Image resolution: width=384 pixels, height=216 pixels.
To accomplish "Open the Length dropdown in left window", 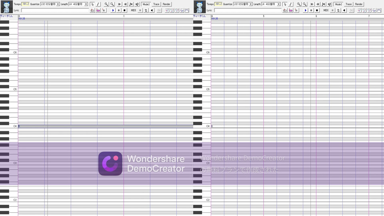I will 86,4.
